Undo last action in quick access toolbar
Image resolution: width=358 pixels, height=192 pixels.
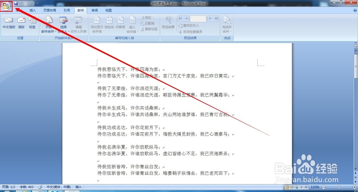pos(22,4)
